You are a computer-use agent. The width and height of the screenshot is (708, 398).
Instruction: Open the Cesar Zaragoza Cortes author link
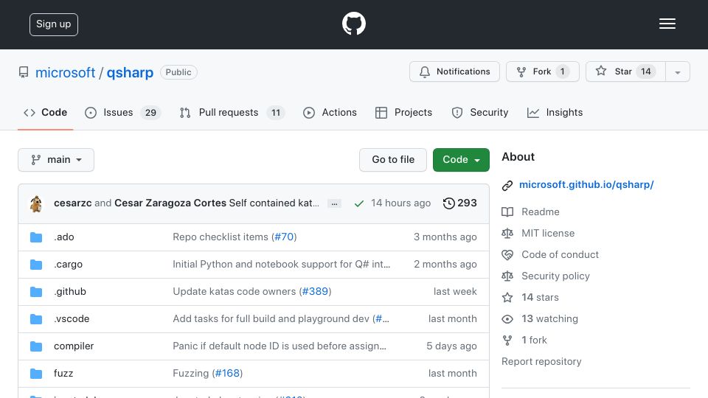pos(170,203)
